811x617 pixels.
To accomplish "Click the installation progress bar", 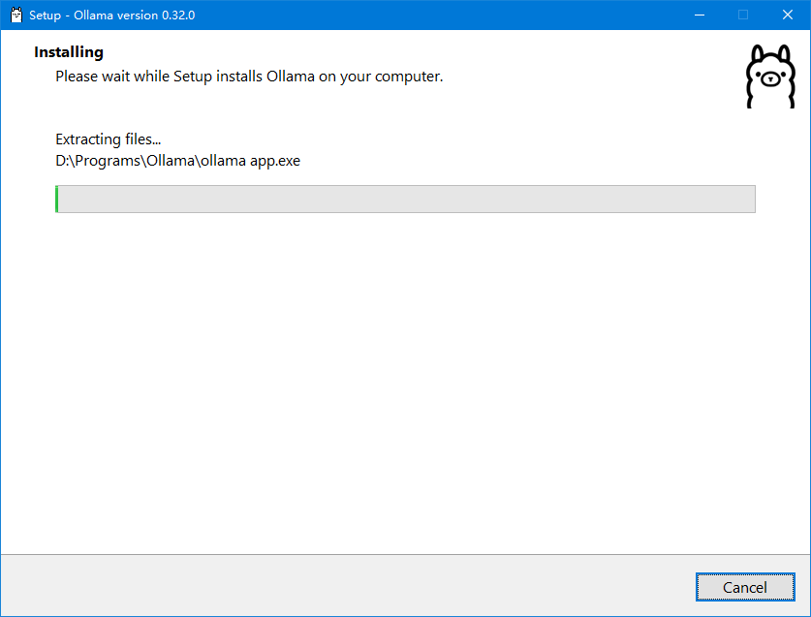I will pyautogui.click(x=405, y=200).
